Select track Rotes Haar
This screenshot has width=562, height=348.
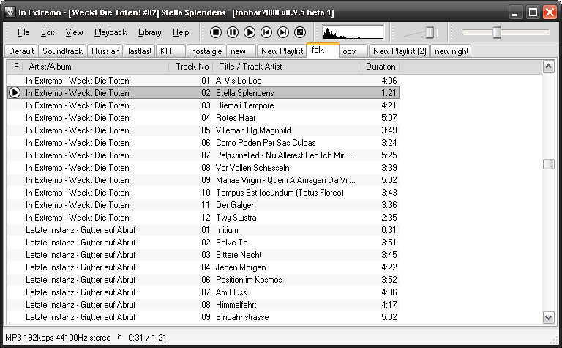(203, 118)
